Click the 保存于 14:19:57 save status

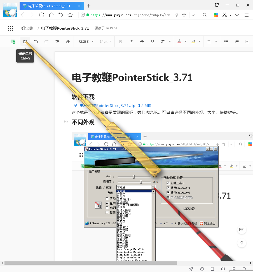click(x=106, y=28)
